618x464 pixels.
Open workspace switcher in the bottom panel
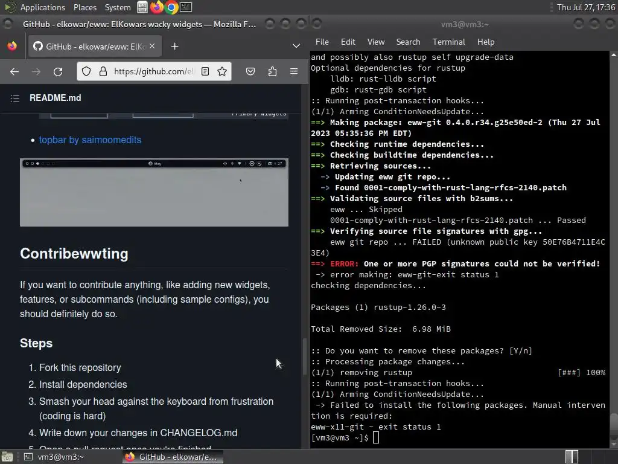572,457
